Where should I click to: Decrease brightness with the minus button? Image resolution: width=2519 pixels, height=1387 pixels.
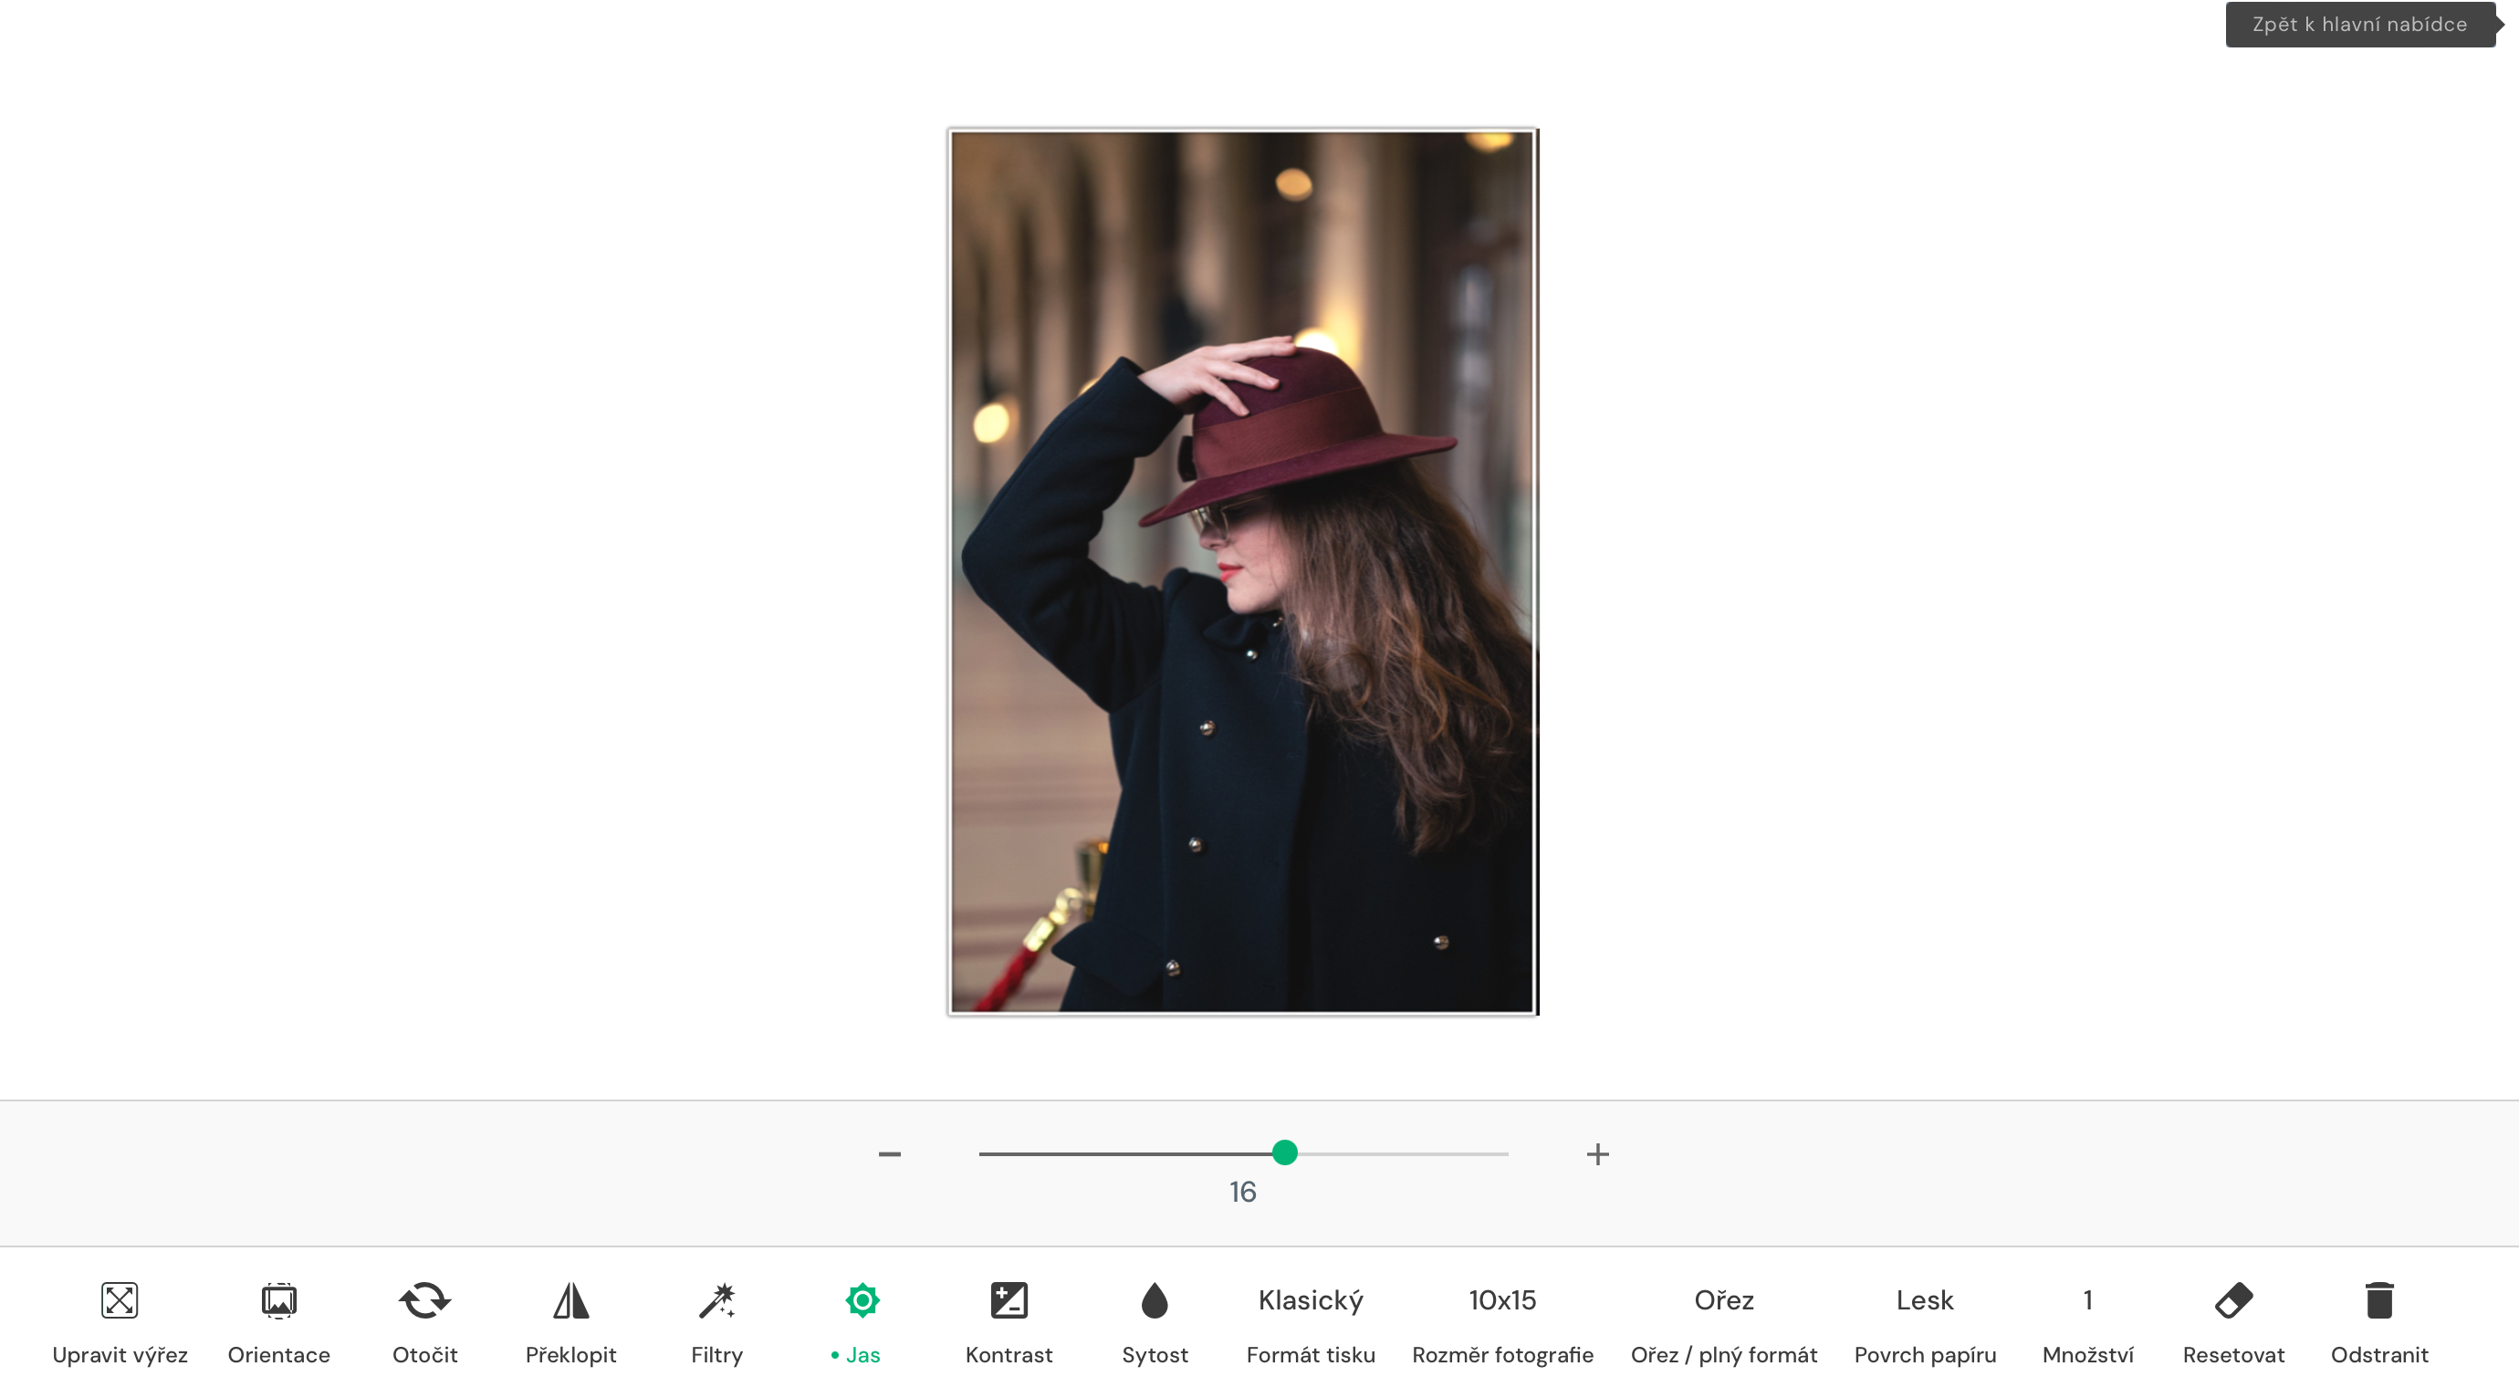(x=889, y=1154)
